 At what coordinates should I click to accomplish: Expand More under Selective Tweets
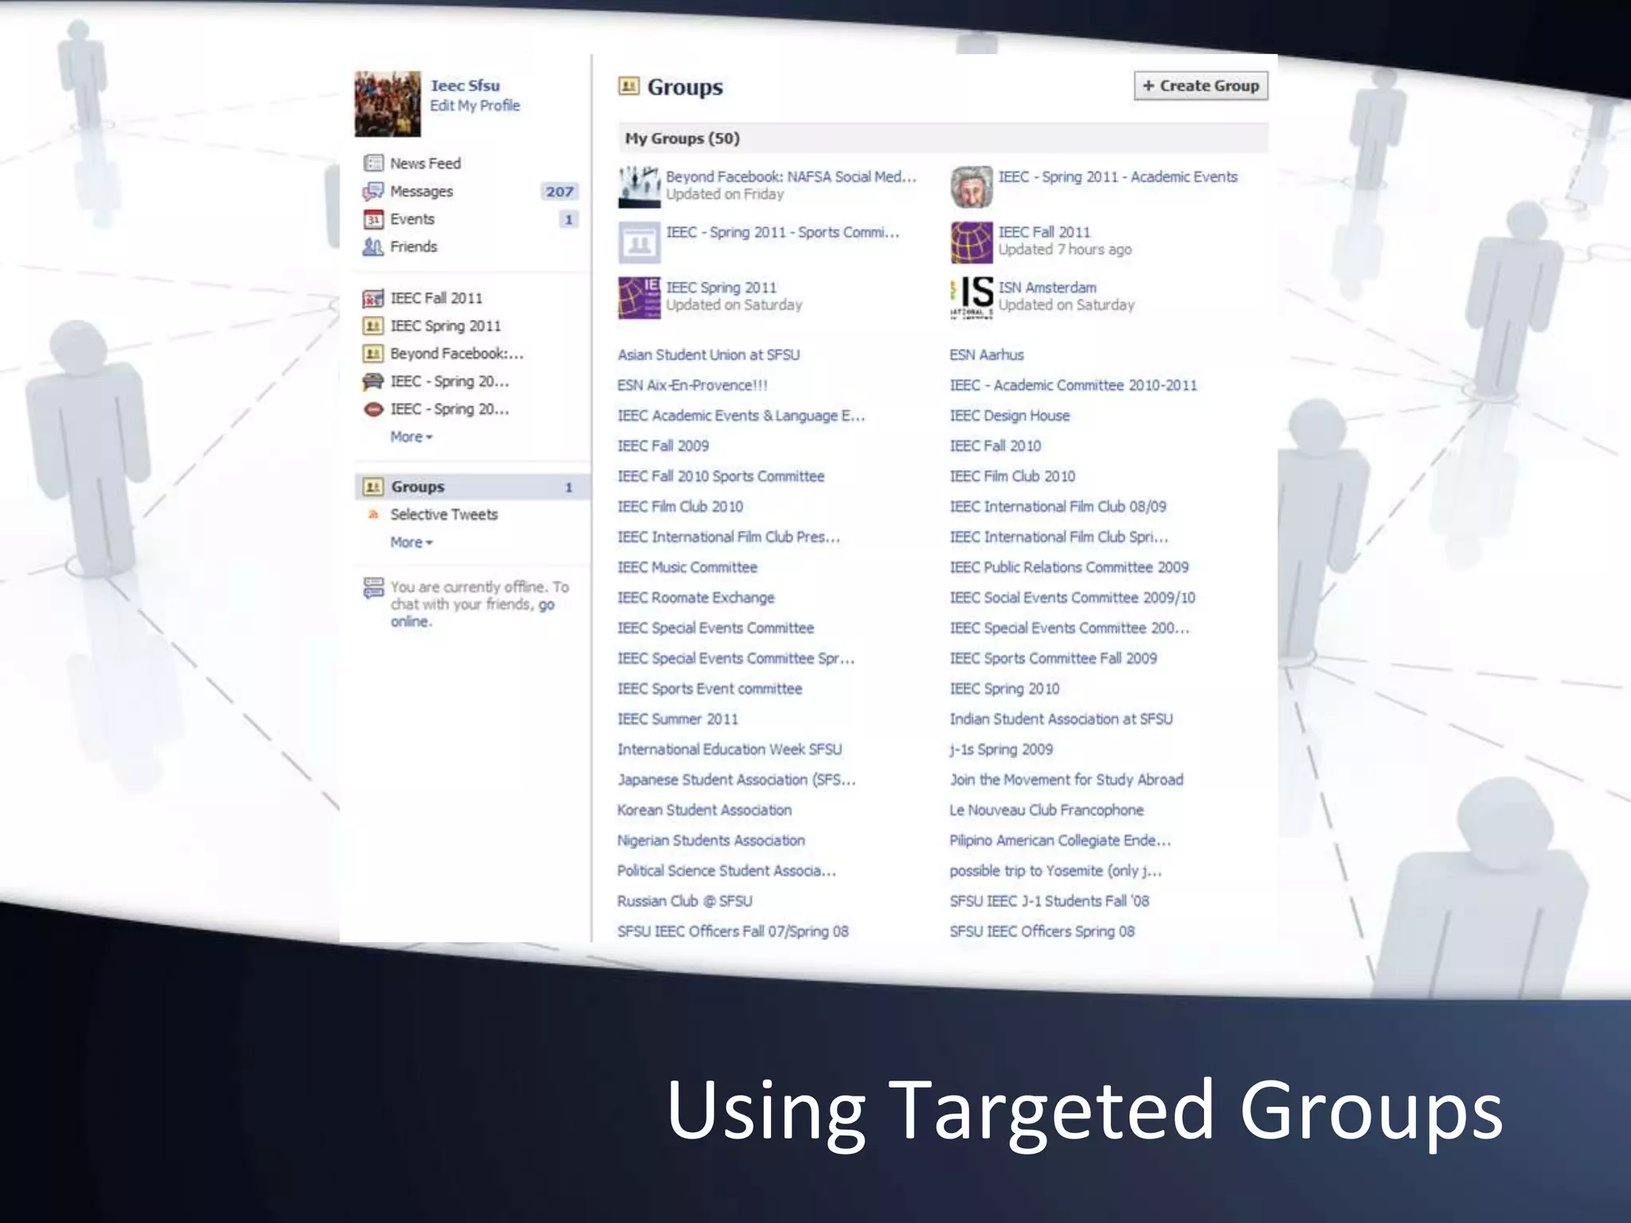(411, 542)
